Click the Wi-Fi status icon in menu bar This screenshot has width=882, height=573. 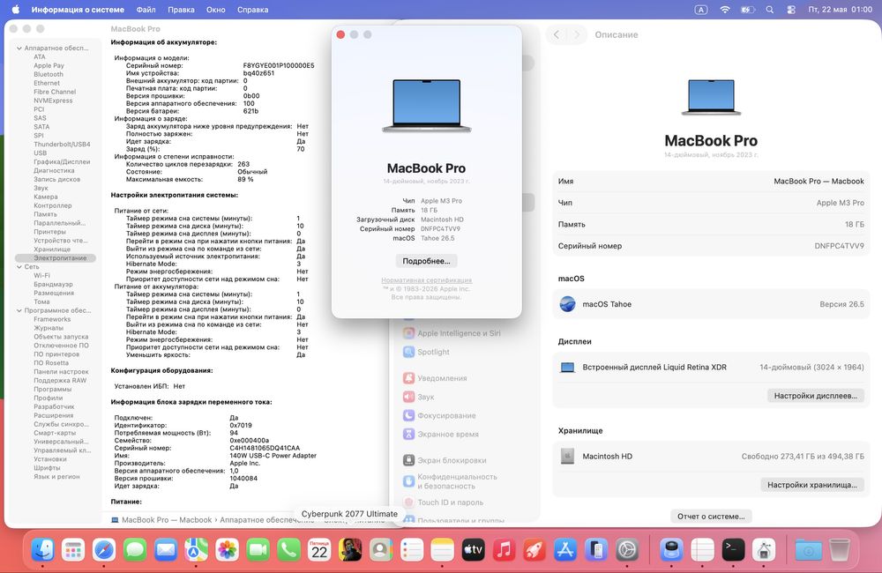tap(725, 10)
